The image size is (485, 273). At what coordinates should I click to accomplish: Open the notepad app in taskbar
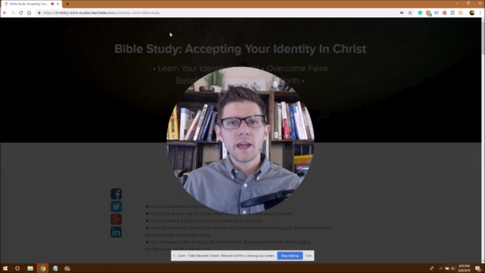coord(55,268)
